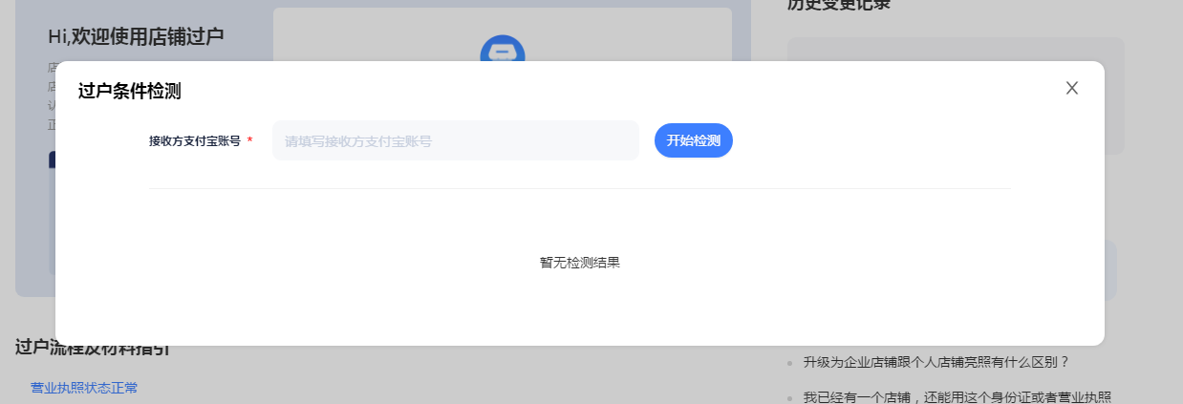Click the 暂无检测结果 empty-state text
This screenshot has height=404, width=1183.
tap(579, 263)
